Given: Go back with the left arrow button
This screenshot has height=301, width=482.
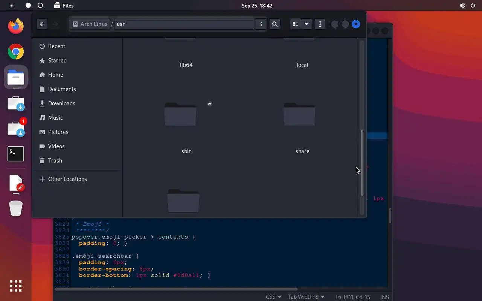Looking at the screenshot, I should (x=42, y=24).
